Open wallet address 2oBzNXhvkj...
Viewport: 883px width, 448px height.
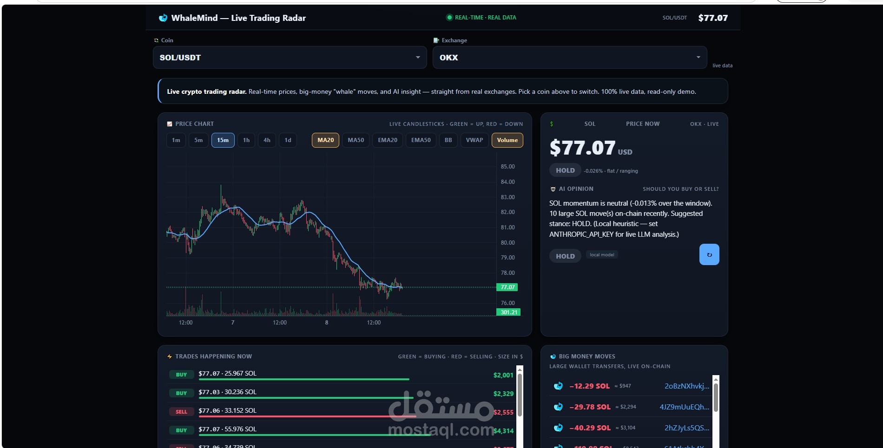(687, 386)
